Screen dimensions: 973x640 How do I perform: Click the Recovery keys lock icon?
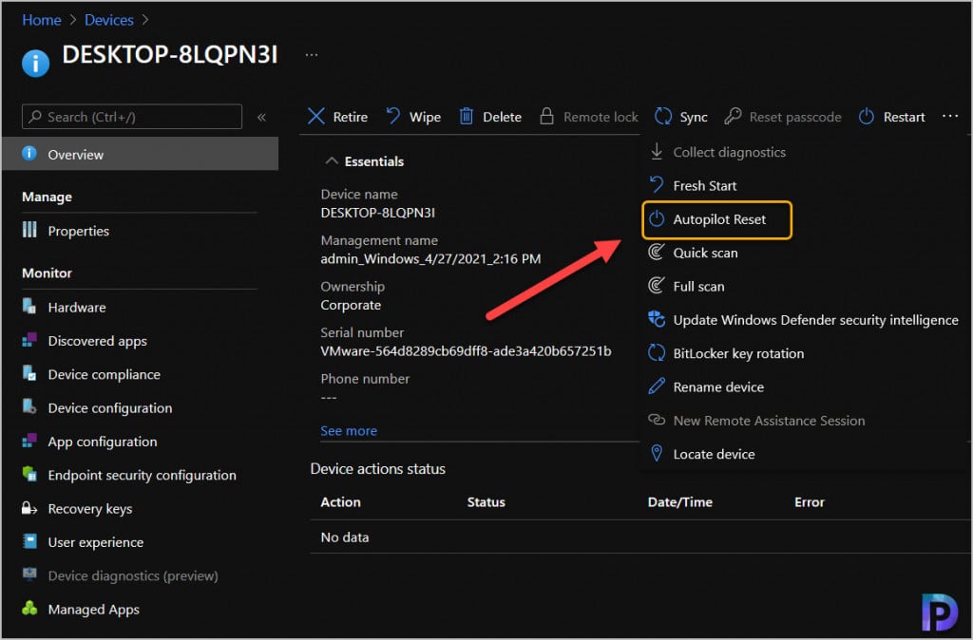point(29,508)
